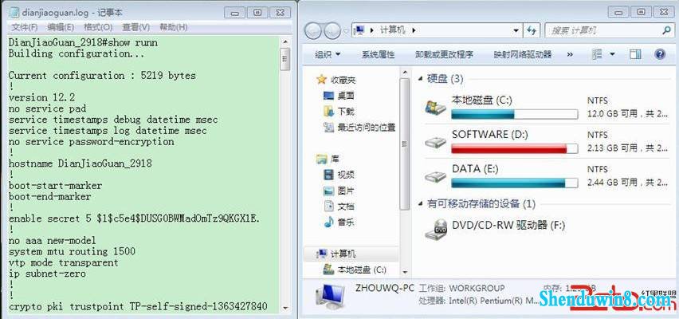Collapse the 硬盘 (3) group
Viewport: 679px width, 319px height.
[x=420, y=79]
